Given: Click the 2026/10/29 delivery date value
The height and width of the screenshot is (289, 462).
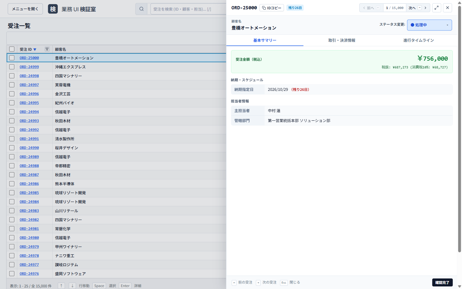Looking at the screenshot, I should pos(278,90).
